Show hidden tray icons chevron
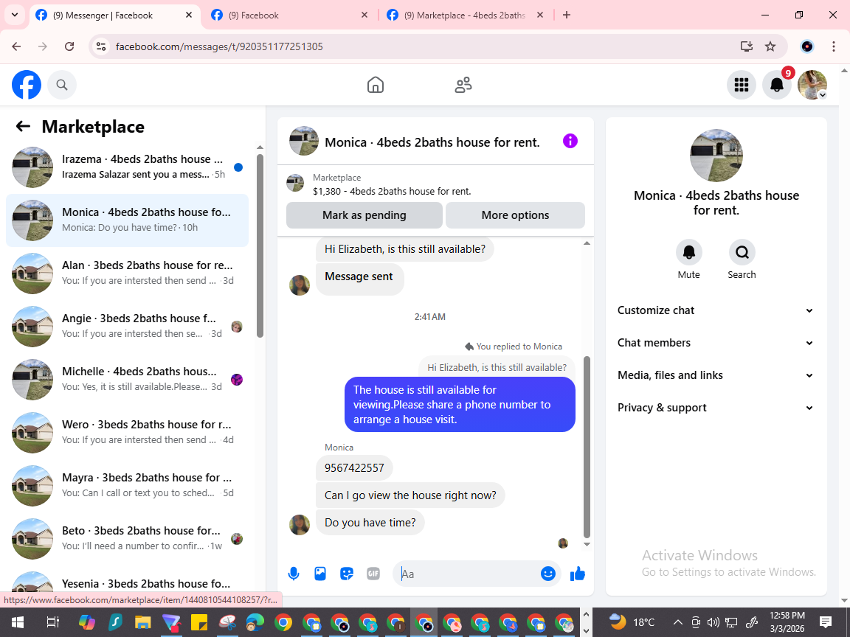The width and height of the screenshot is (850, 637). [x=677, y=622]
